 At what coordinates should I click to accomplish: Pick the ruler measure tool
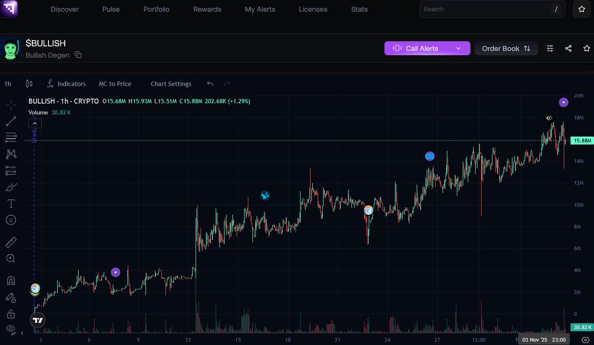(11, 242)
